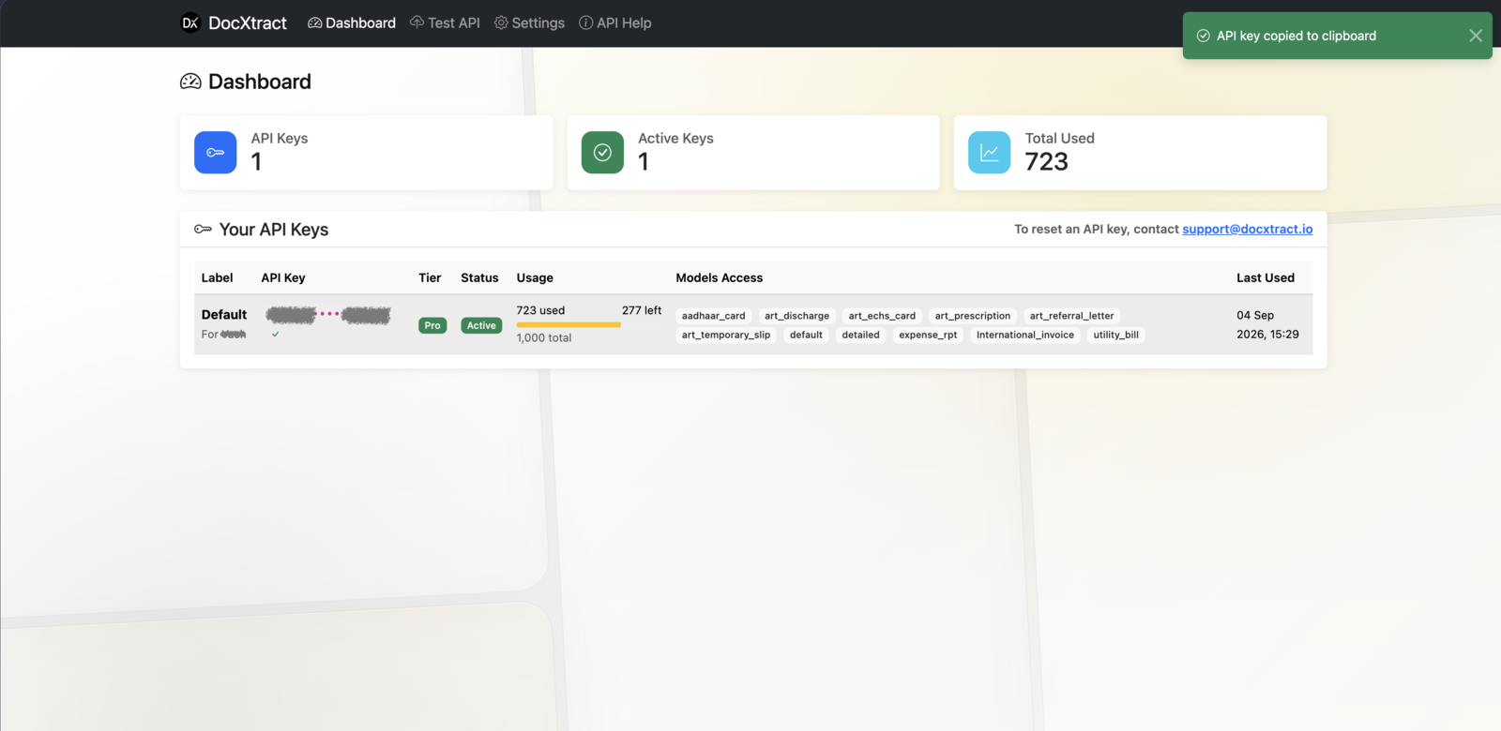Click the Models Access column header
The width and height of the screenshot is (1501, 731).
click(x=720, y=277)
